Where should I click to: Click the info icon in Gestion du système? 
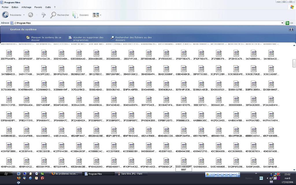point(291,29)
